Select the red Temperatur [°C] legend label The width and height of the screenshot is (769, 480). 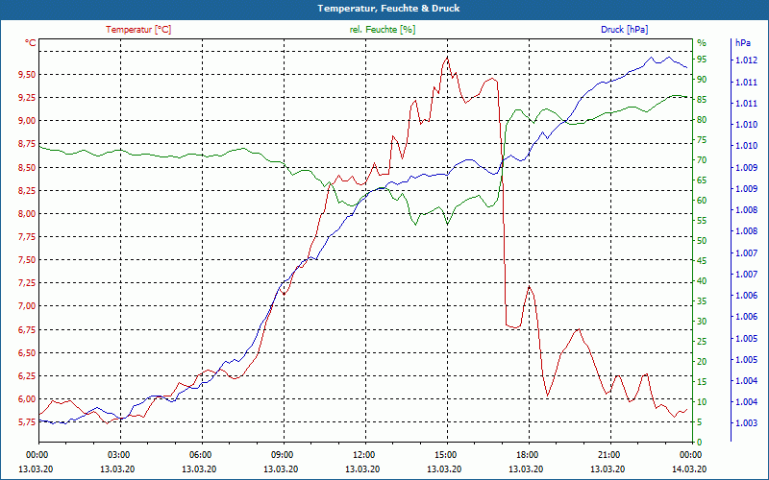(x=138, y=30)
